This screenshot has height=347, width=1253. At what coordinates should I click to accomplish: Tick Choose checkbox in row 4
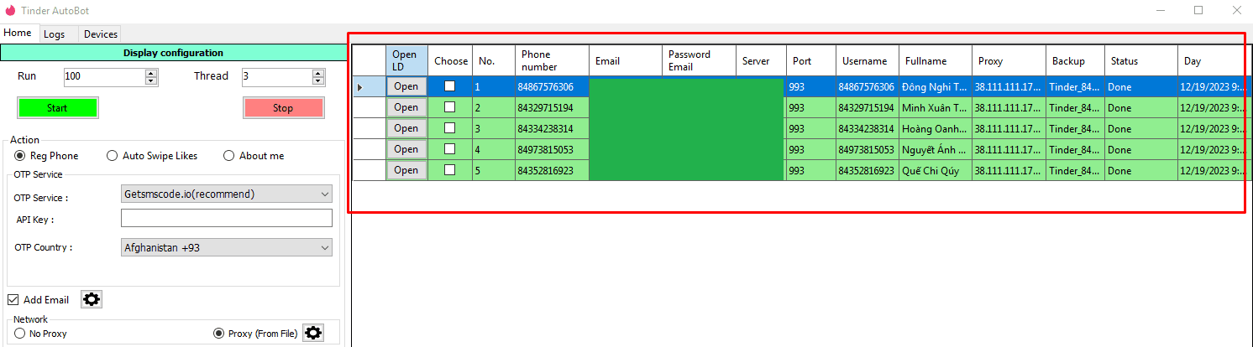pyautogui.click(x=450, y=149)
